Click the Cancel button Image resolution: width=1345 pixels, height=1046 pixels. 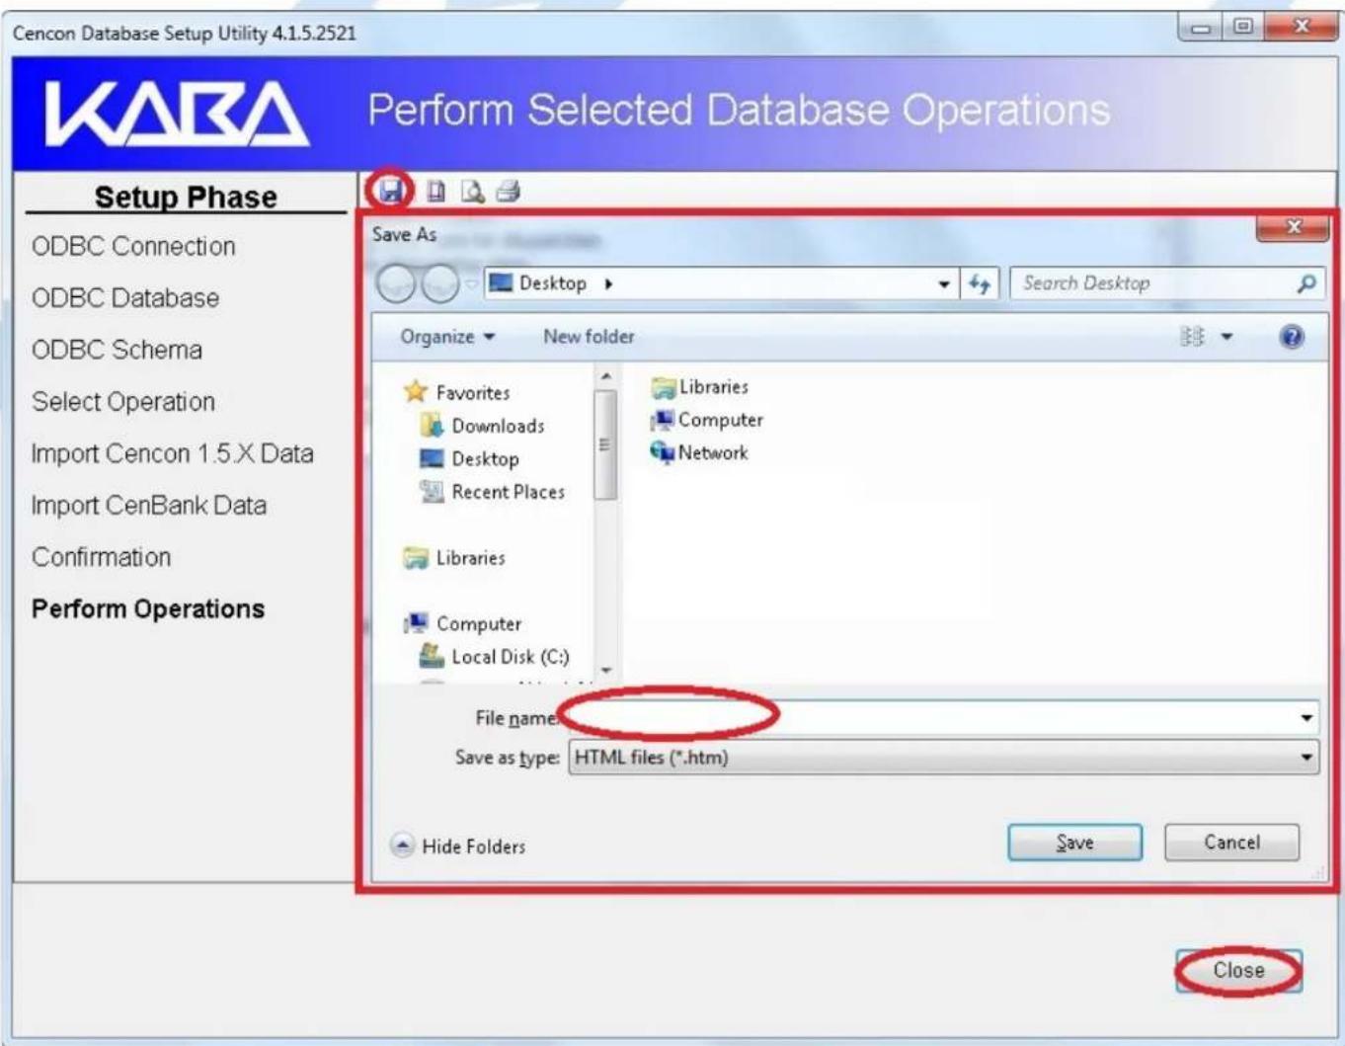coord(1231,843)
